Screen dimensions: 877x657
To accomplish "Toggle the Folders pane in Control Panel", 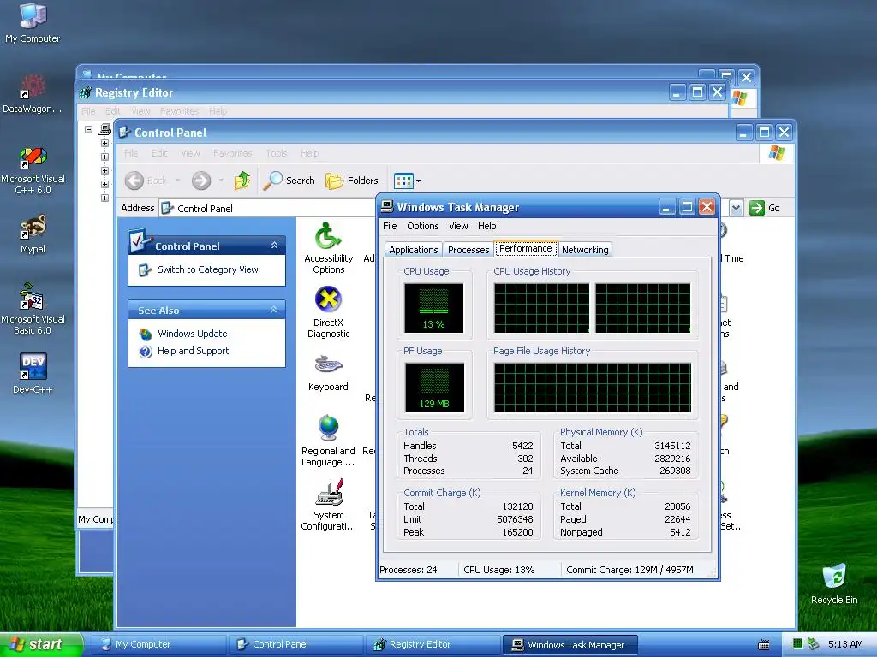I will [x=352, y=181].
